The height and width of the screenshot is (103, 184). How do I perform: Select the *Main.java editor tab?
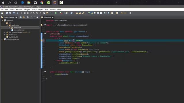coord(47,17)
